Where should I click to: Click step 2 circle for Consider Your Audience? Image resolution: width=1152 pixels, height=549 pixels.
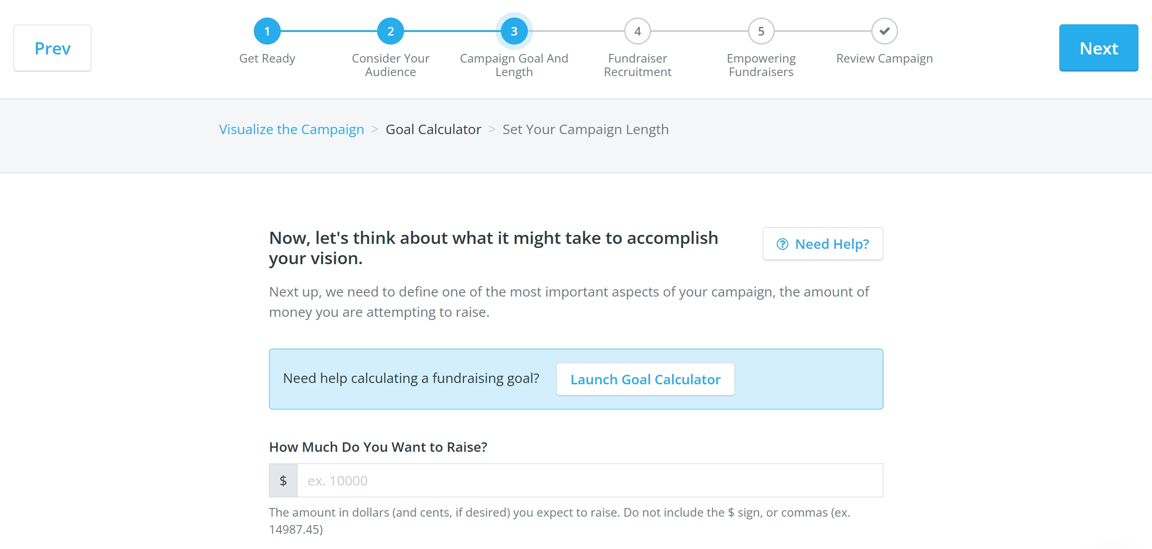click(390, 31)
